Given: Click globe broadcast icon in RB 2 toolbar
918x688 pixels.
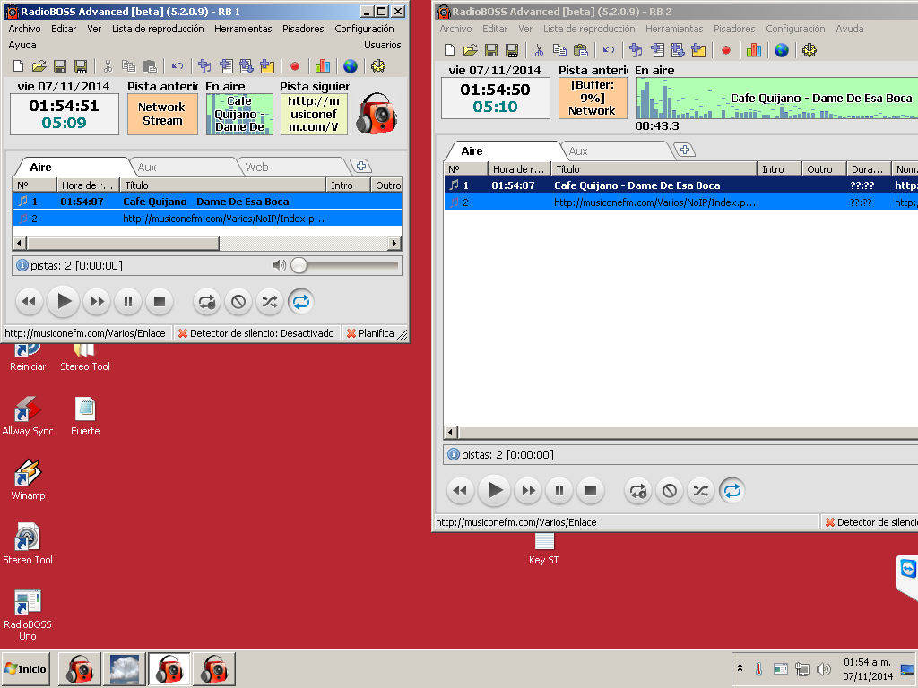Looking at the screenshot, I should click(782, 50).
